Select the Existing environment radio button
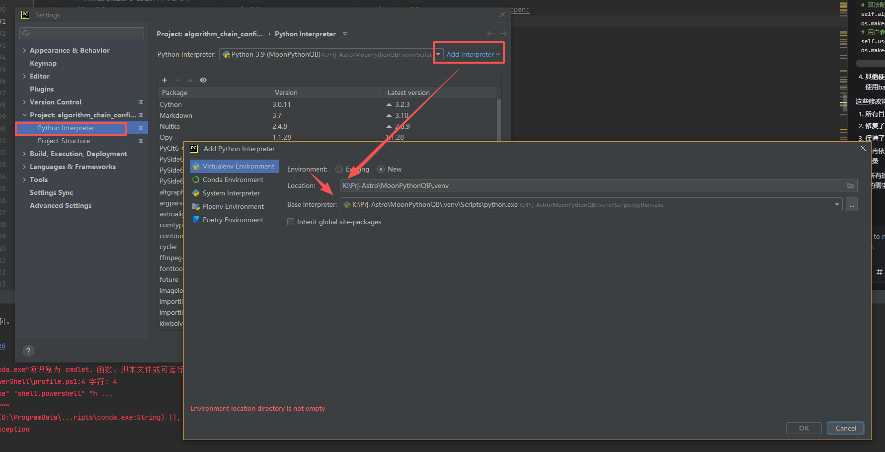This screenshot has height=452, width=885. (x=339, y=170)
